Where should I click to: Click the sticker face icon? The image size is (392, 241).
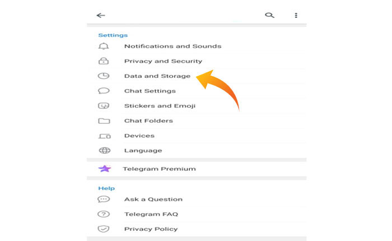click(x=104, y=106)
